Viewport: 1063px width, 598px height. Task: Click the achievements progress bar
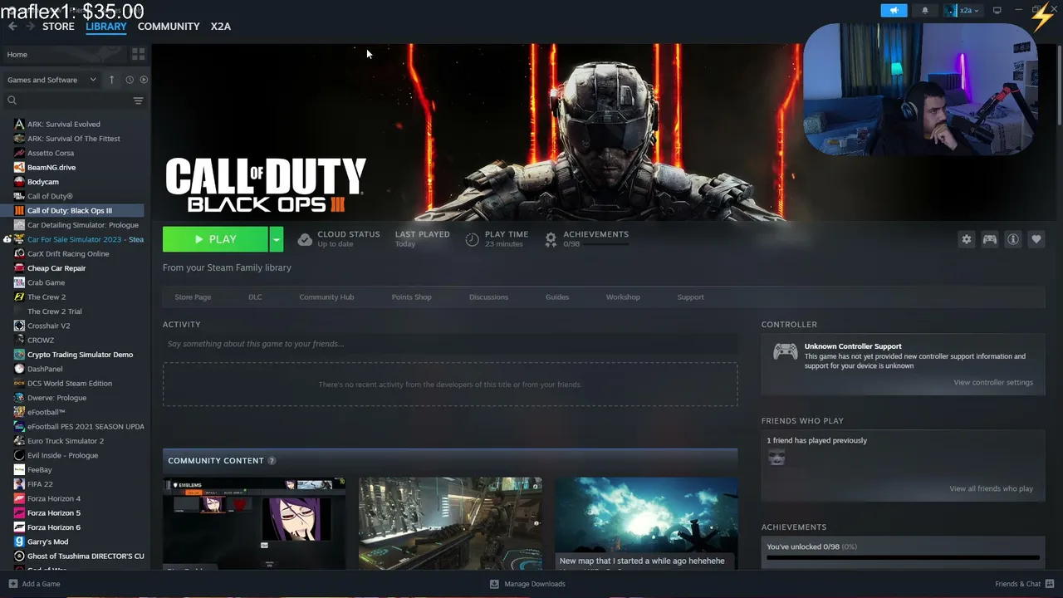click(x=903, y=558)
